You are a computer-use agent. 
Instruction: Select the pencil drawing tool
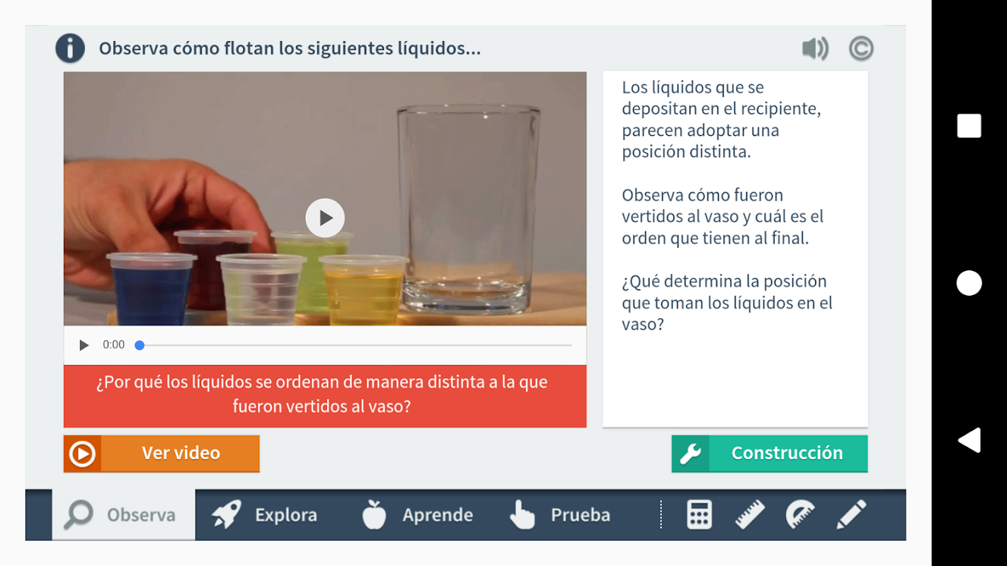[851, 514]
